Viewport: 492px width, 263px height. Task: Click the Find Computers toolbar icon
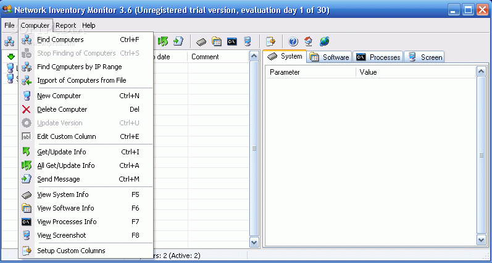tap(9, 41)
